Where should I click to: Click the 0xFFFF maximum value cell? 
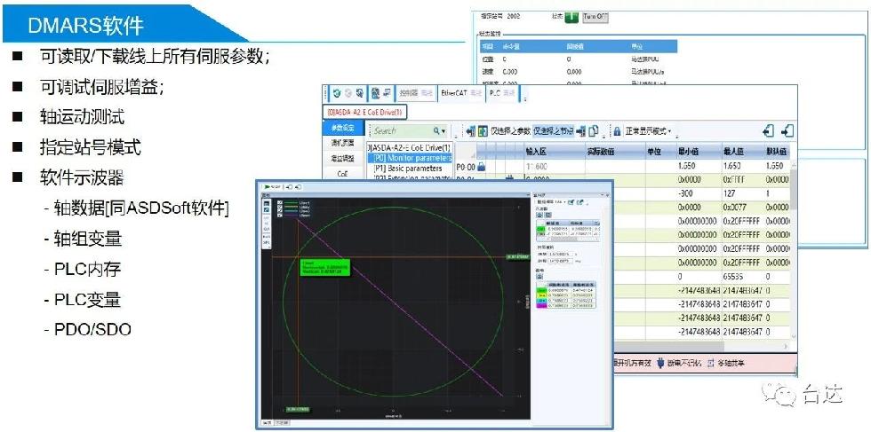coord(742,180)
